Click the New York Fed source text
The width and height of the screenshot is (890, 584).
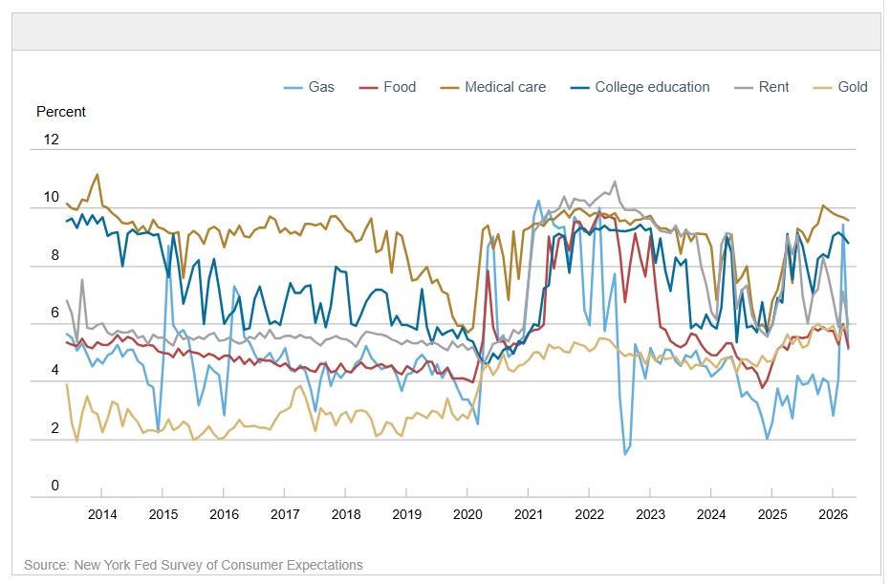(193, 565)
